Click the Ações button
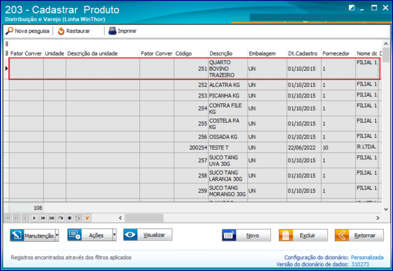The image size is (393, 271). [90, 235]
